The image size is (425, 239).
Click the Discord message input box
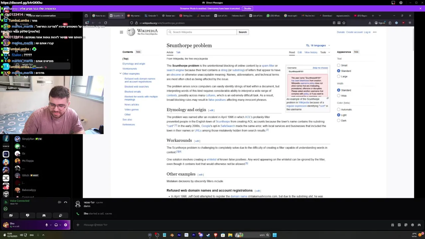(232, 225)
